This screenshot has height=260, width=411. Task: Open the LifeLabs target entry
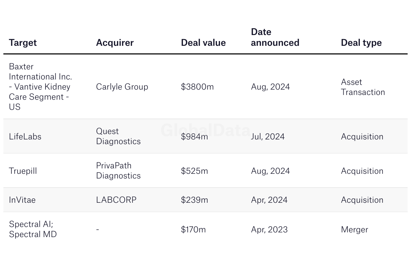coord(25,136)
